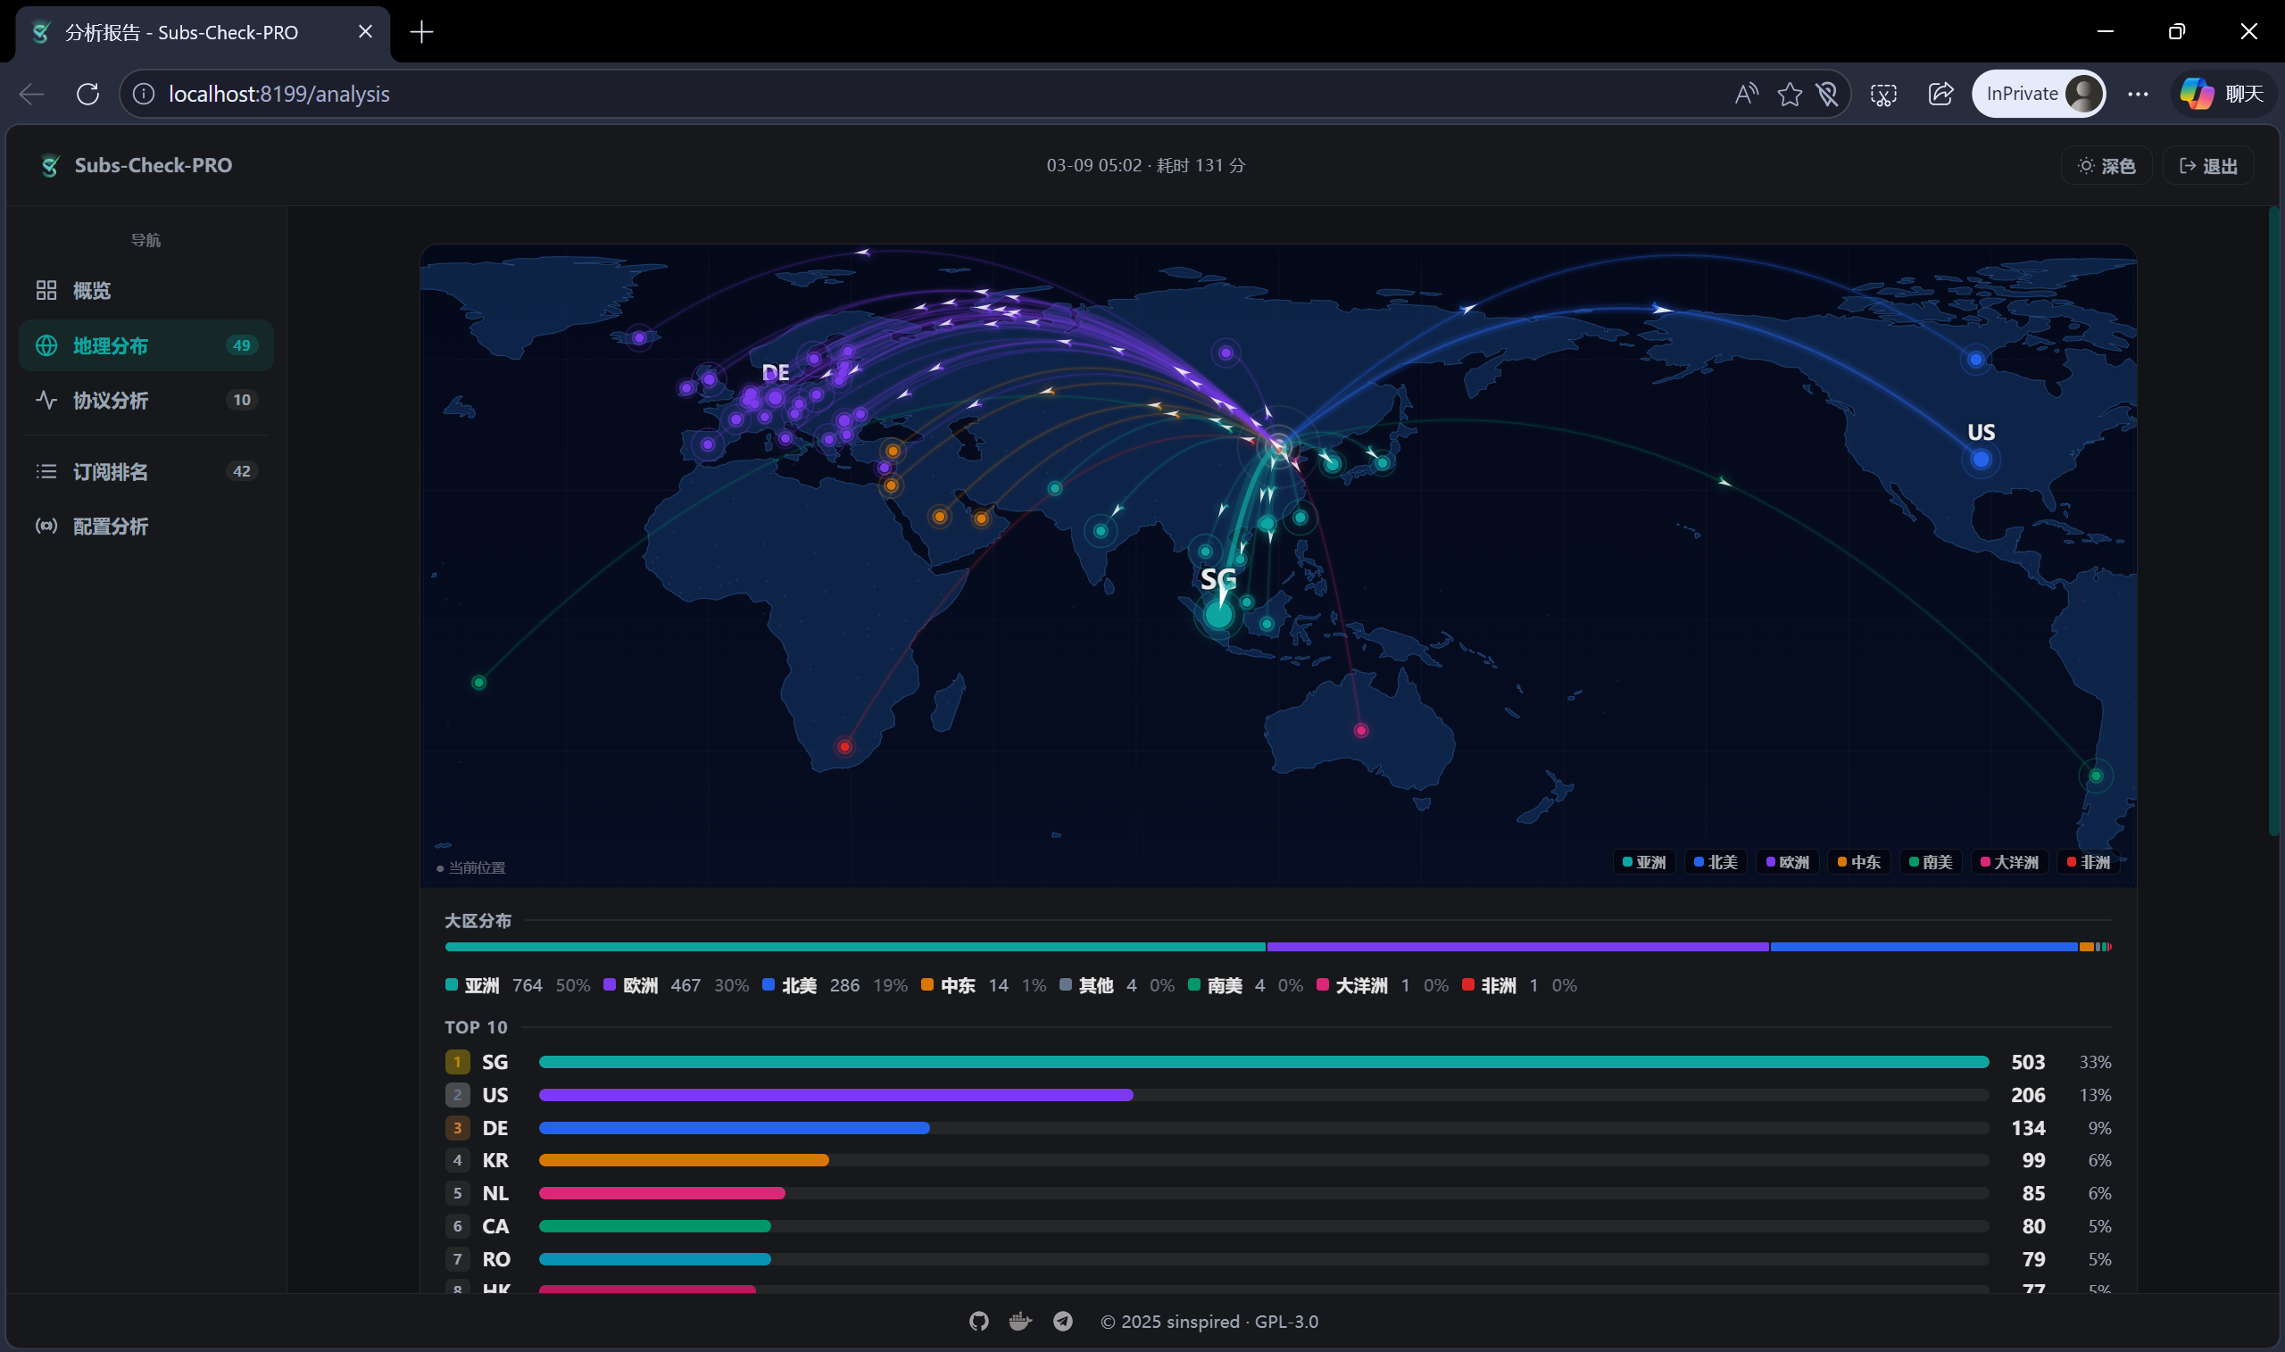2285x1352 pixels.
Task: Toggle 欧洲 region in map legend
Action: pyautogui.click(x=1788, y=862)
